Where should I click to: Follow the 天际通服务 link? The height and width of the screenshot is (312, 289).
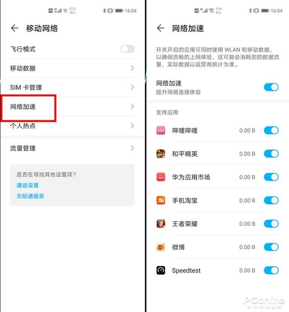coord(30,196)
